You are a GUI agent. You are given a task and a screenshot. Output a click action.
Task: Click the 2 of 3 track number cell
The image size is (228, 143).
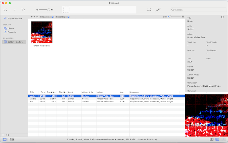point(53,99)
